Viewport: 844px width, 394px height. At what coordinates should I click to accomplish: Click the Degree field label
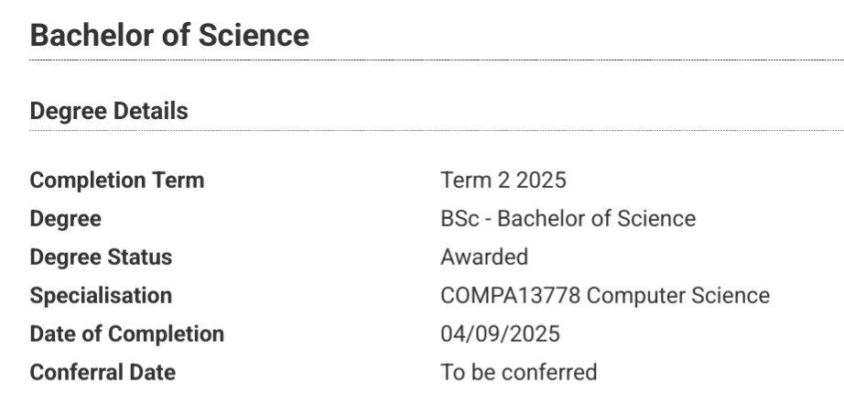click(65, 218)
